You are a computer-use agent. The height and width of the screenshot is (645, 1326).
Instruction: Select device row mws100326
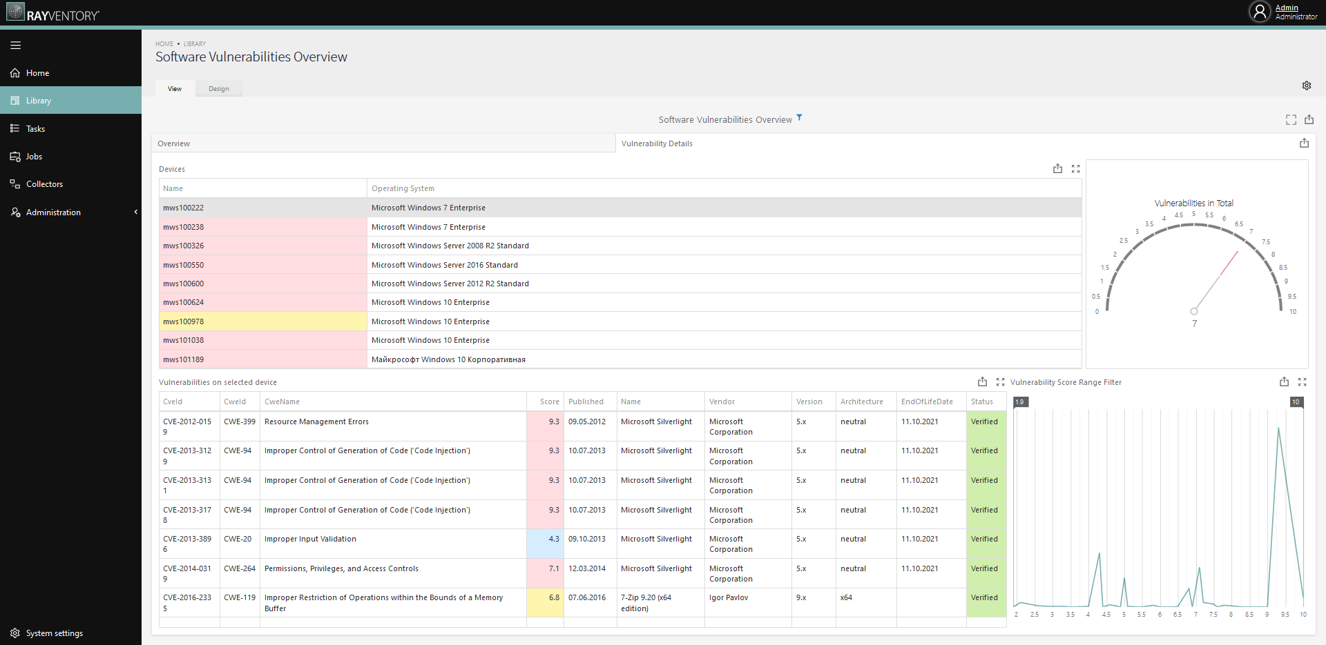620,246
